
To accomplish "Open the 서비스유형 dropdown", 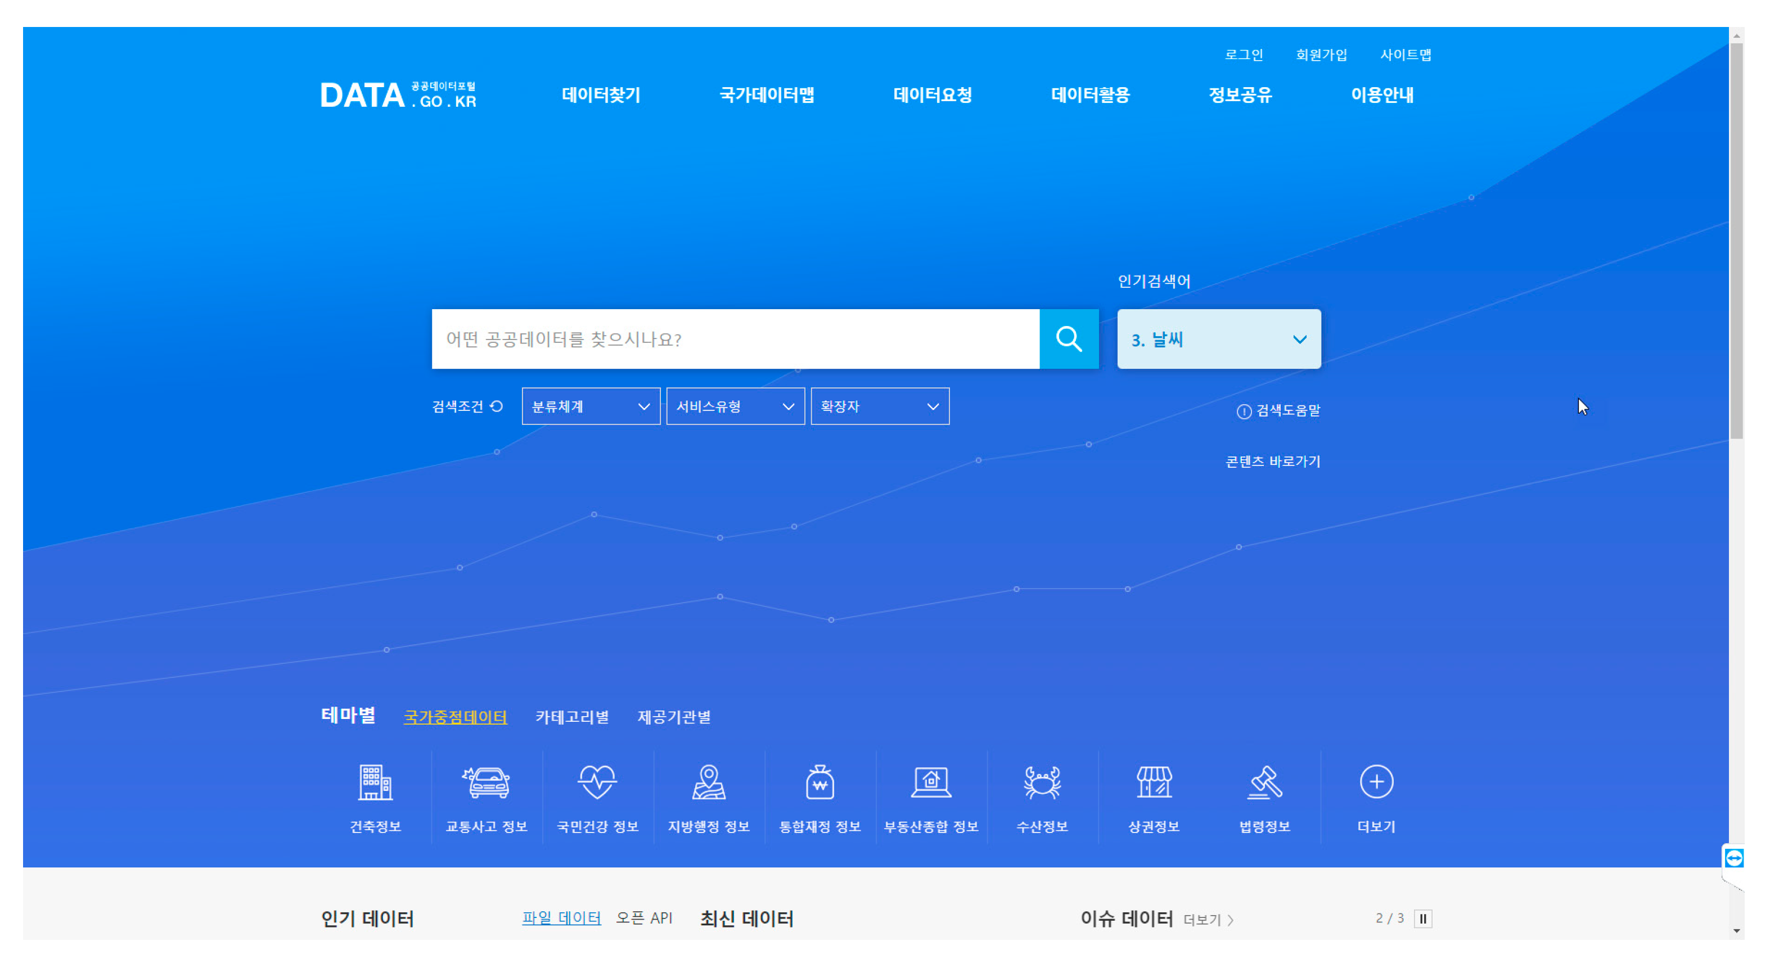I will [735, 406].
